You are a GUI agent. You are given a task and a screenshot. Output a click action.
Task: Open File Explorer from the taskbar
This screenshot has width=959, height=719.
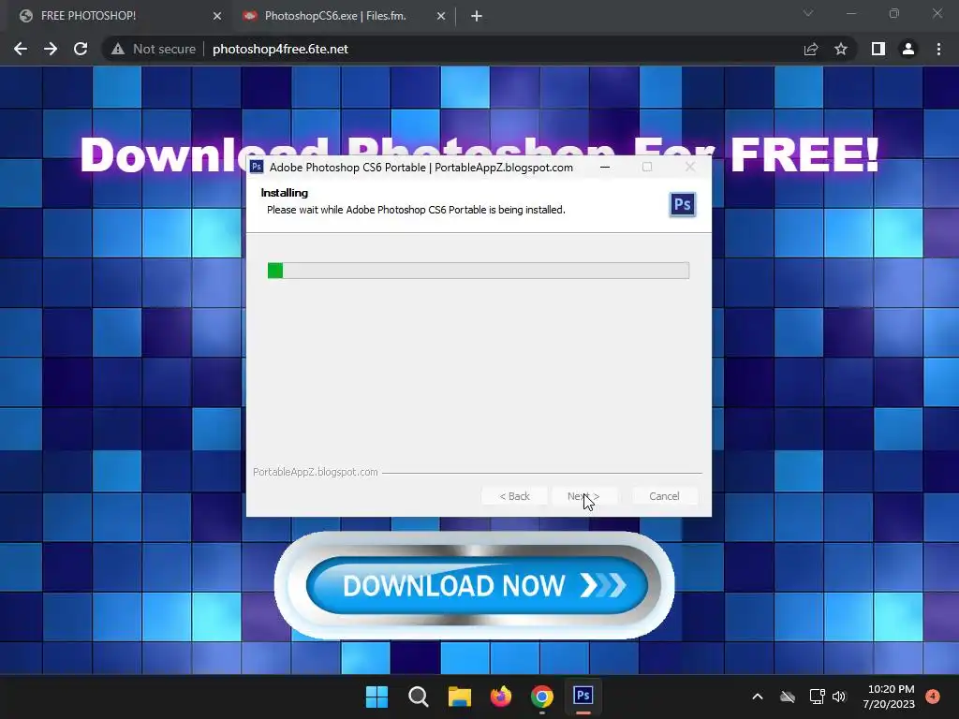click(459, 697)
